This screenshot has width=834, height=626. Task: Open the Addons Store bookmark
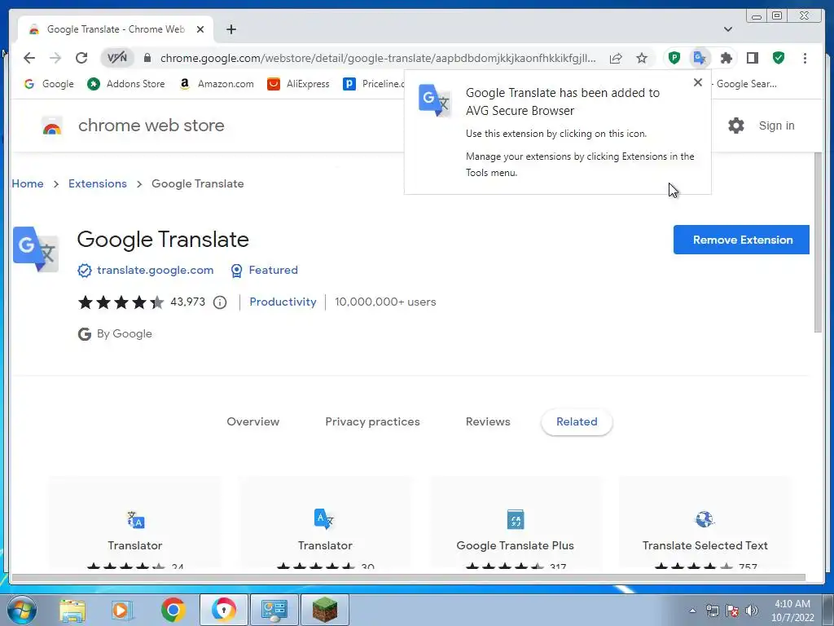point(126,84)
